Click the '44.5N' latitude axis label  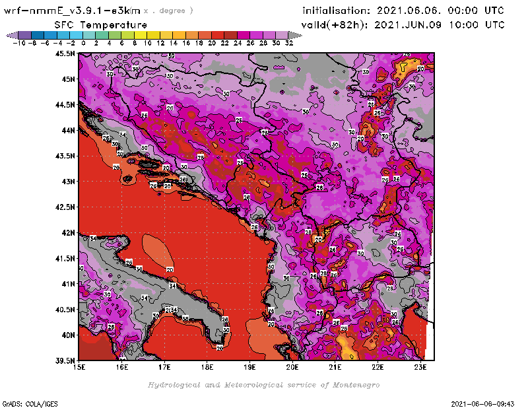click(65, 105)
